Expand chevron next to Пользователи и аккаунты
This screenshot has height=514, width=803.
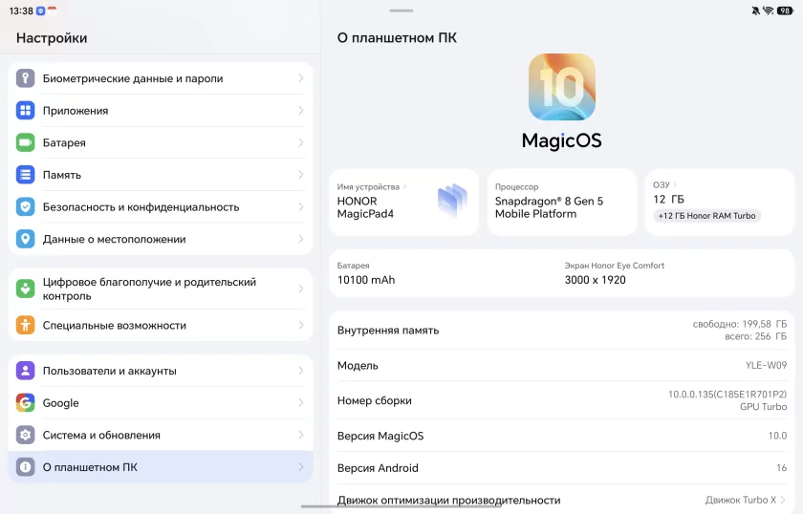(x=300, y=371)
